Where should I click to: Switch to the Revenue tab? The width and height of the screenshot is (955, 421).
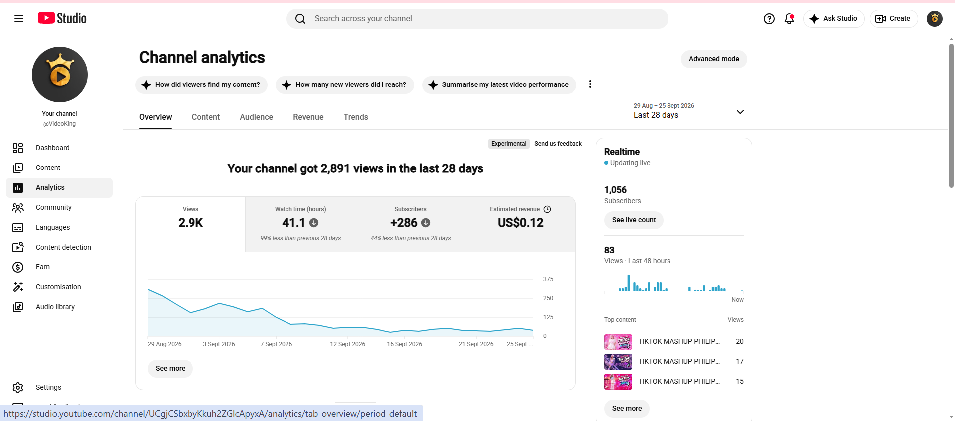(x=308, y=117)
